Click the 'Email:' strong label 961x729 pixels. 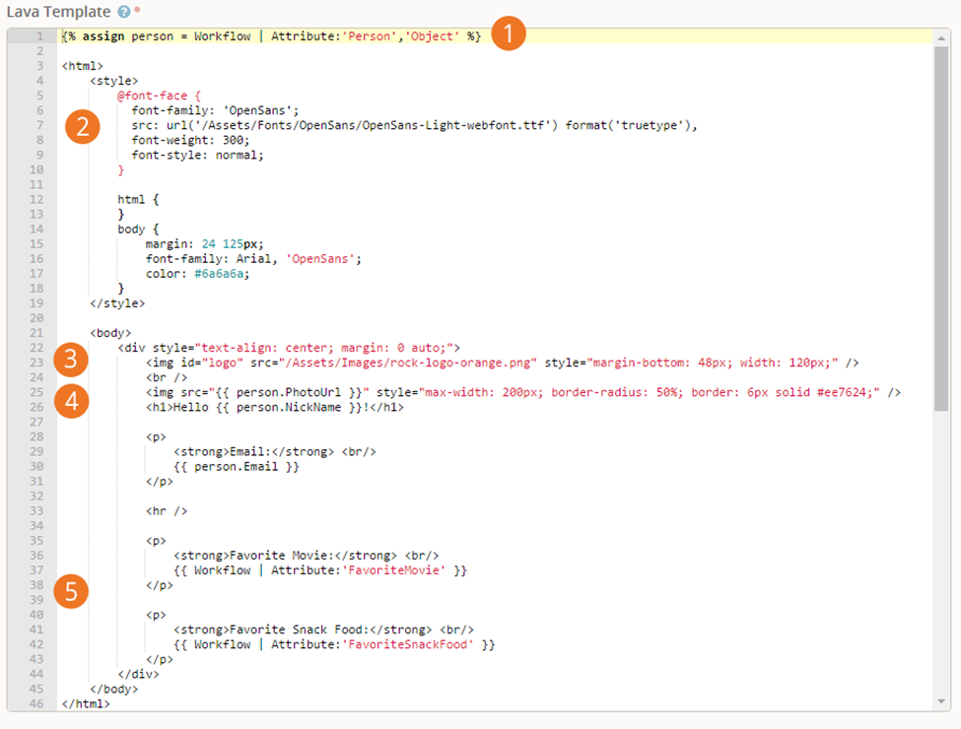pyautogui.click(x=249, y=451)
